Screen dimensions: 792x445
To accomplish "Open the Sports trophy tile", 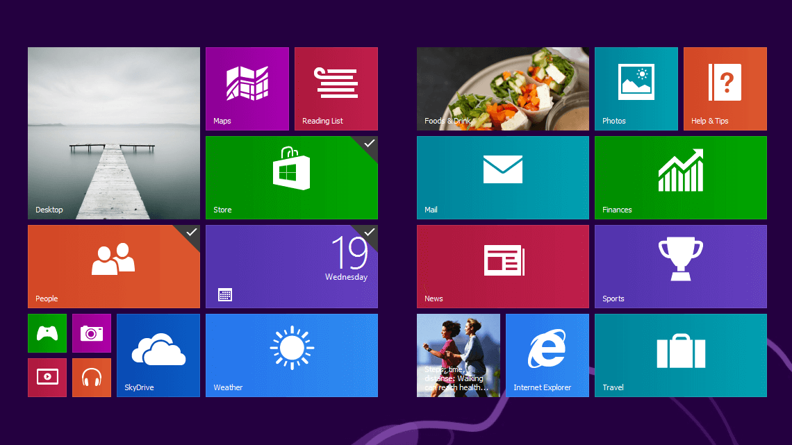I will 680,267.
